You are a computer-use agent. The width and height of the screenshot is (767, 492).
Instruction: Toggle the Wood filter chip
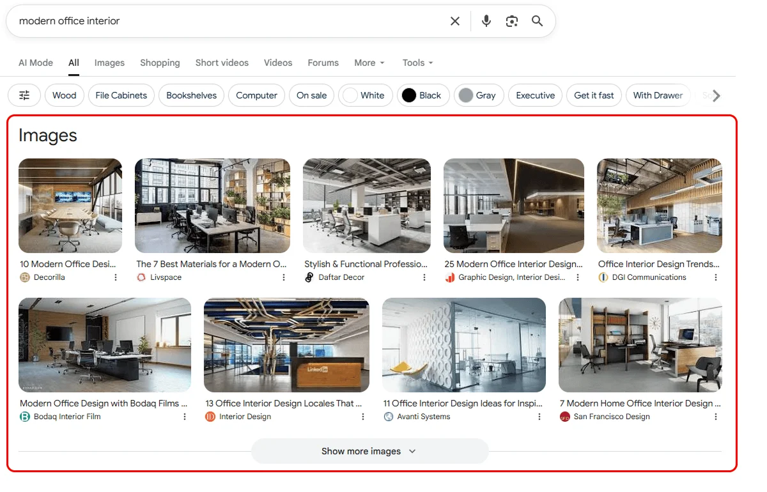[x=64, y=95]
